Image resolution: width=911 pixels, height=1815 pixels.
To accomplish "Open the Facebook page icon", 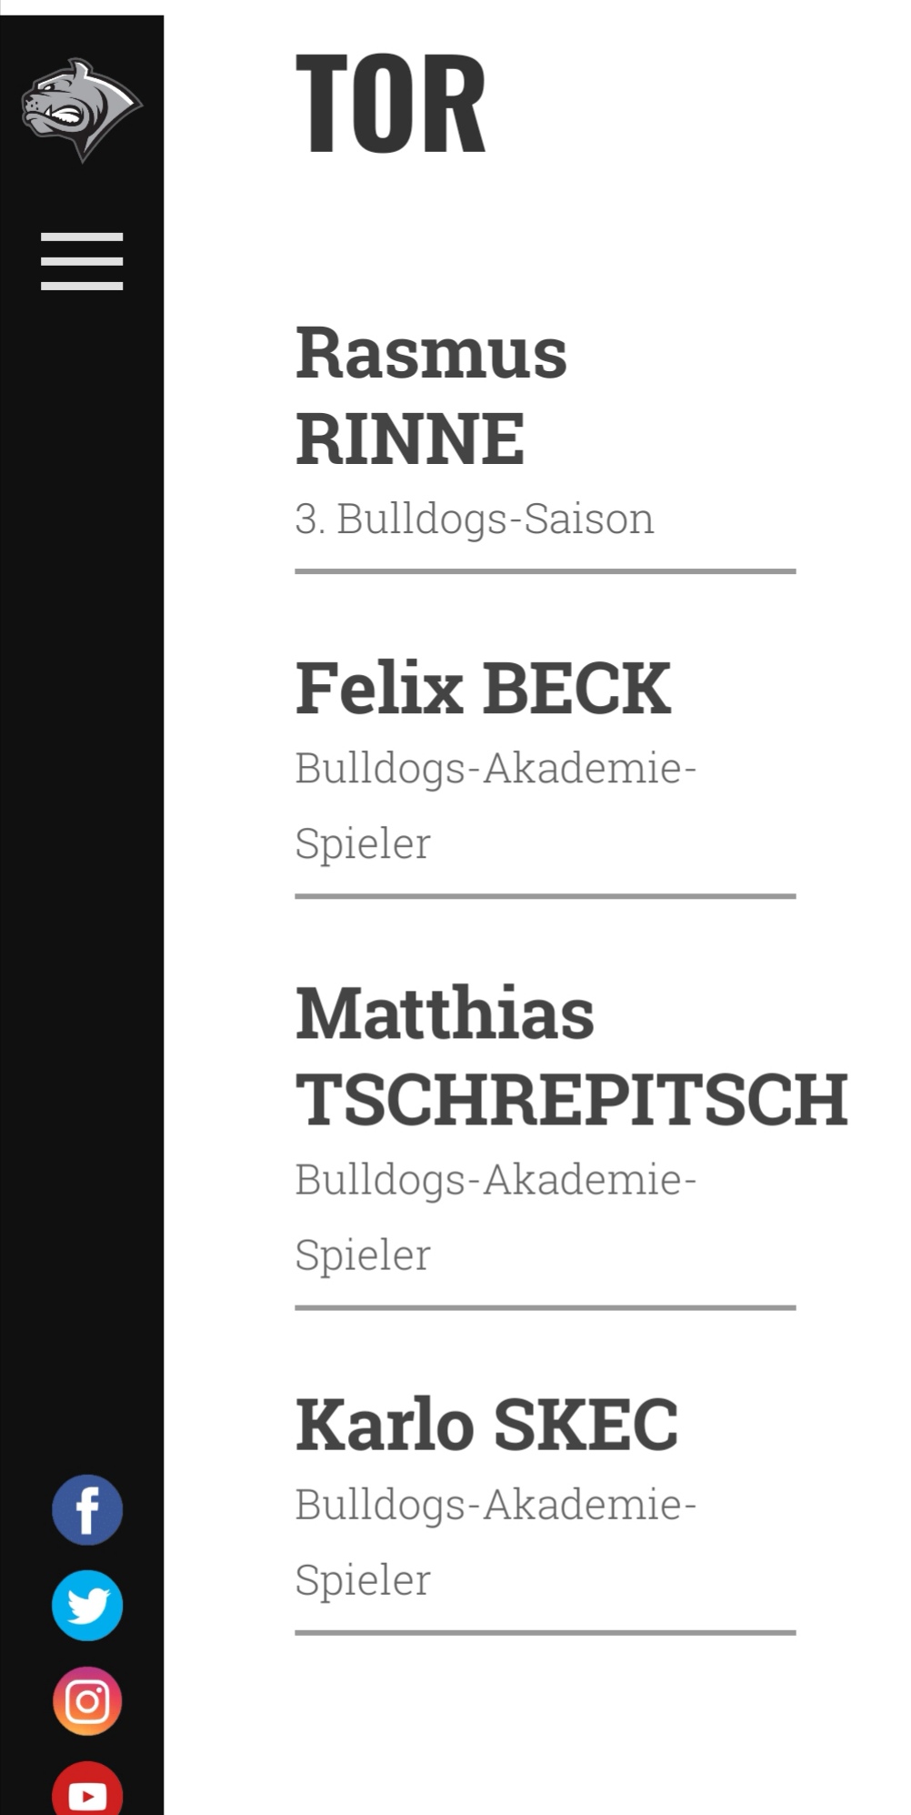I will pyautogui.click(x=87, y=1509).
